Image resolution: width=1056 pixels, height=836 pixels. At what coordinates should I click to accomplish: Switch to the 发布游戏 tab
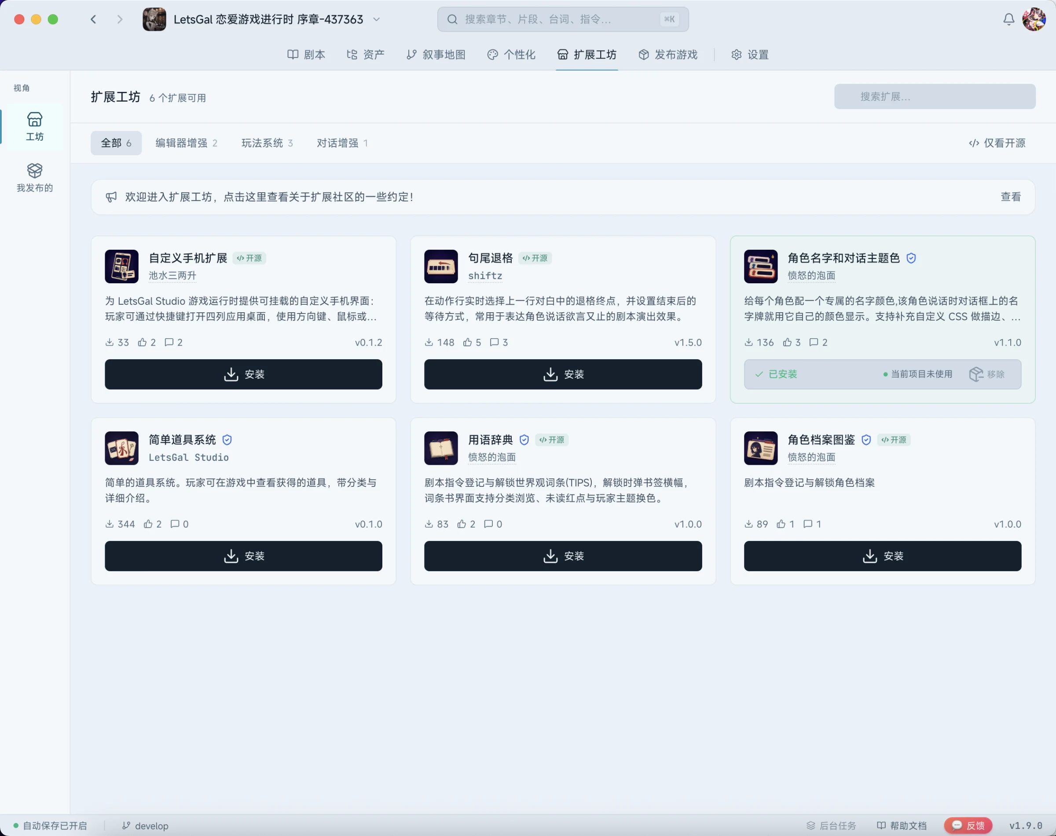(668, 55)
